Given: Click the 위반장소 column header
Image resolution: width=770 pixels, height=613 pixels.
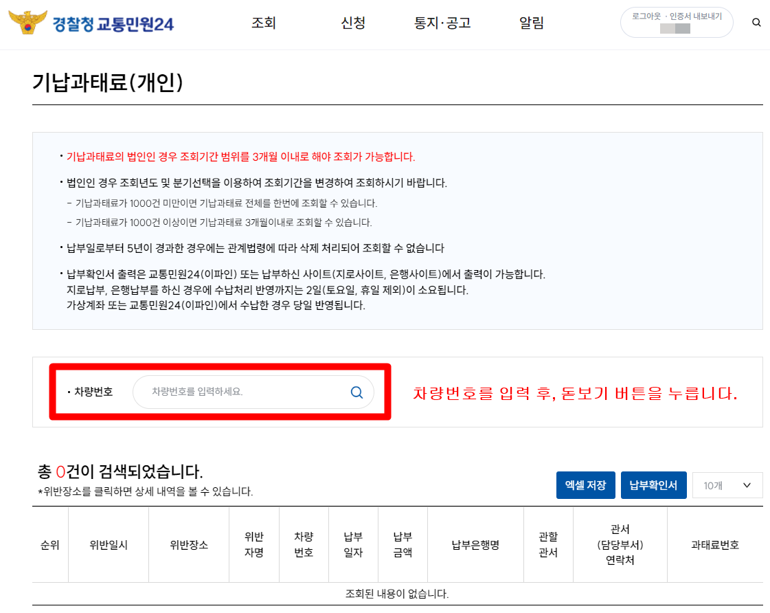Looking at the screenshot, I should click(189, 544).
